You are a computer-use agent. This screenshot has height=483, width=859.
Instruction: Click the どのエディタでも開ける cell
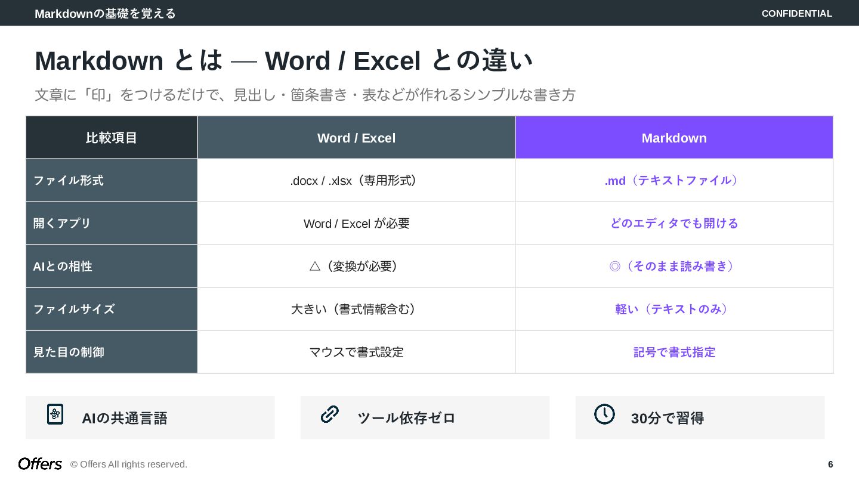[674, 223]
